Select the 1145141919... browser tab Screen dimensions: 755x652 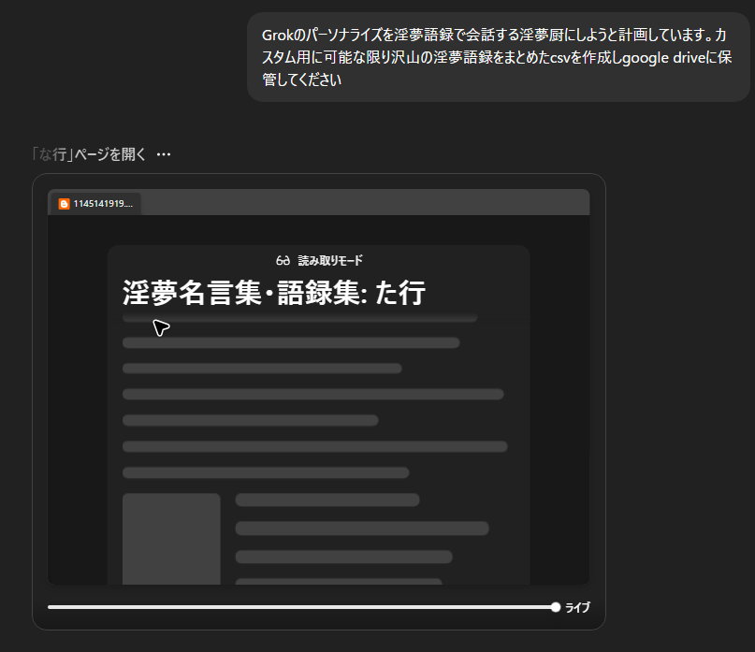pyautogui.click(x=95, y=204)
